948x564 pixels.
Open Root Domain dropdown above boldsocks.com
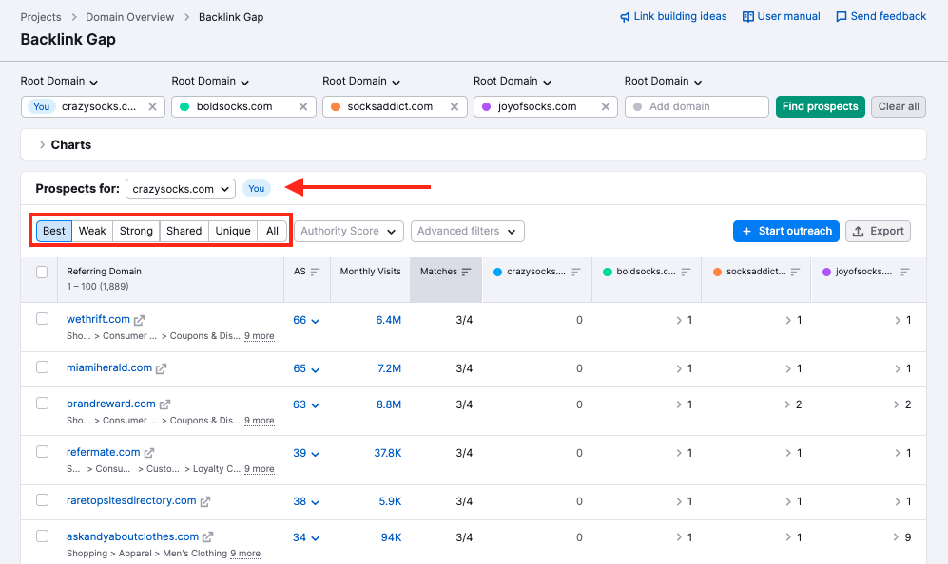[210, 82]
